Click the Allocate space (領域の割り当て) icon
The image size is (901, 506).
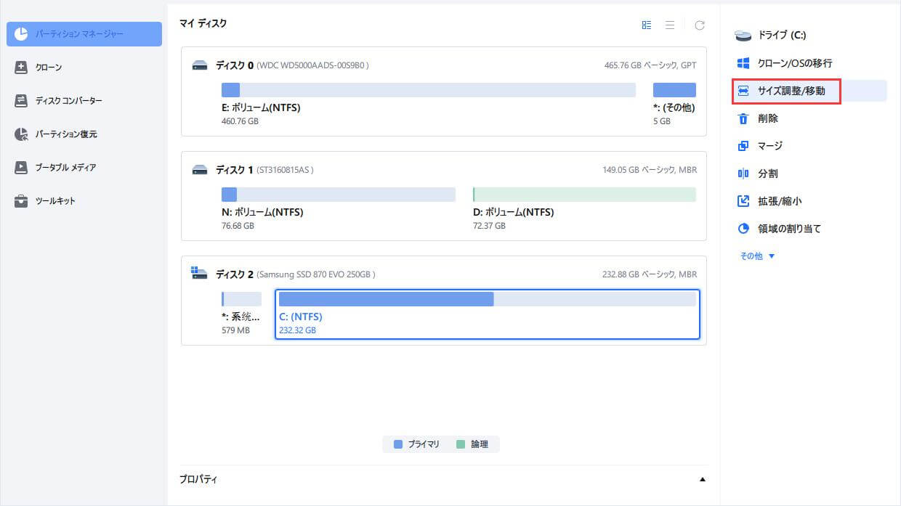743,229
